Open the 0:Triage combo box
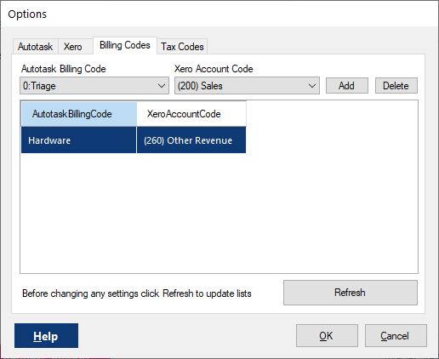This screenshot has width=439, height=359. coord(94,86)
